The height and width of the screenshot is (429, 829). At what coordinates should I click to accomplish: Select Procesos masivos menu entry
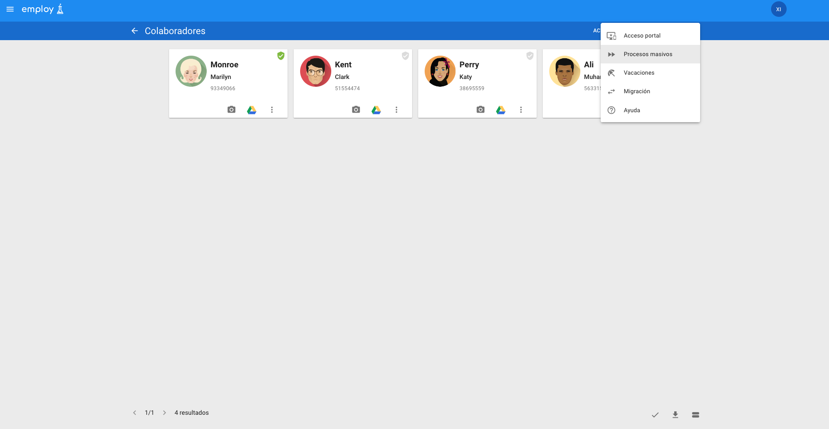coord(650,54)
